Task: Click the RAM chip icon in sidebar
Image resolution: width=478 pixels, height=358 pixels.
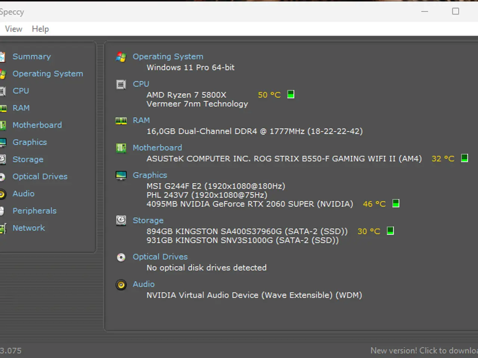Action: (x=3, y=109)
